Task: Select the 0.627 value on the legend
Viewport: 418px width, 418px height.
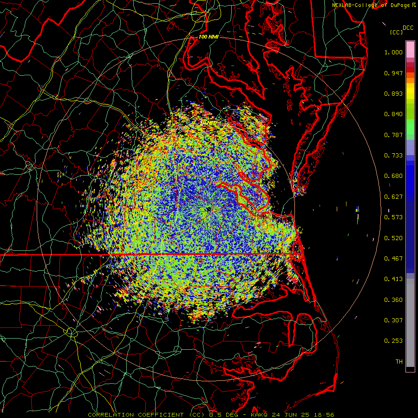Action: click(393, 197)
